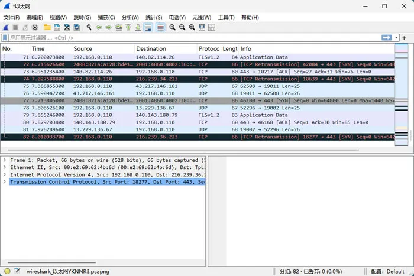This screenshot has width=414, height=276.
Task: Jump to the last packet
Action: point(138,27)
